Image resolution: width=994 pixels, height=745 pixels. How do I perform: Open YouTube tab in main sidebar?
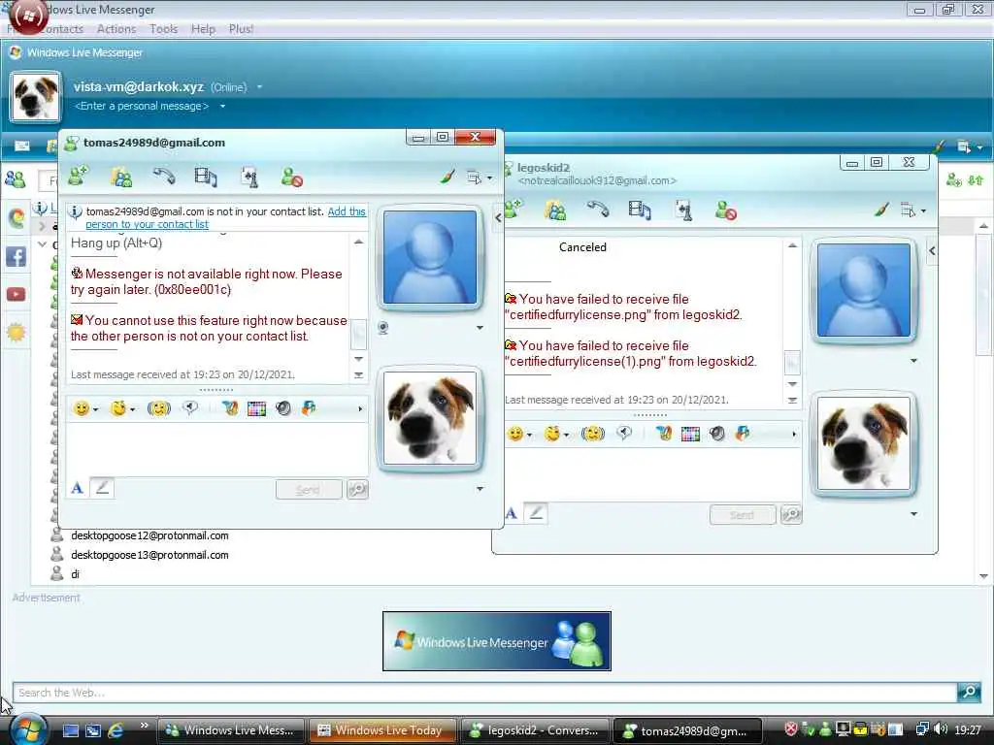[x=16, y=295]
